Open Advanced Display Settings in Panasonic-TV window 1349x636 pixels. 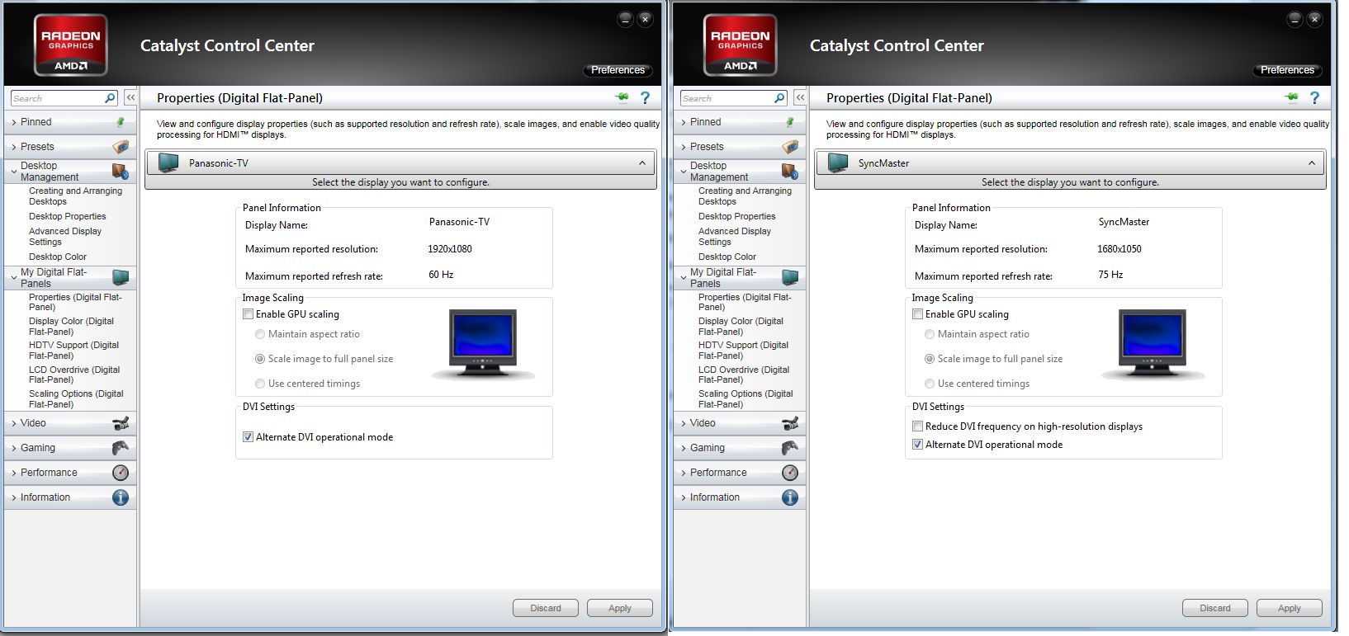pos(65,237)
